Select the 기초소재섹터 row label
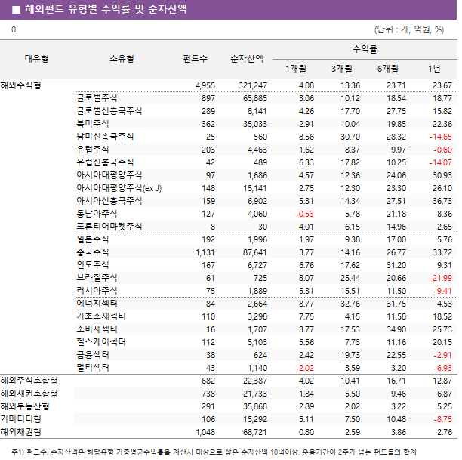Image resolution: width=462 pixels, height=460 pixels. coord(100,316)
